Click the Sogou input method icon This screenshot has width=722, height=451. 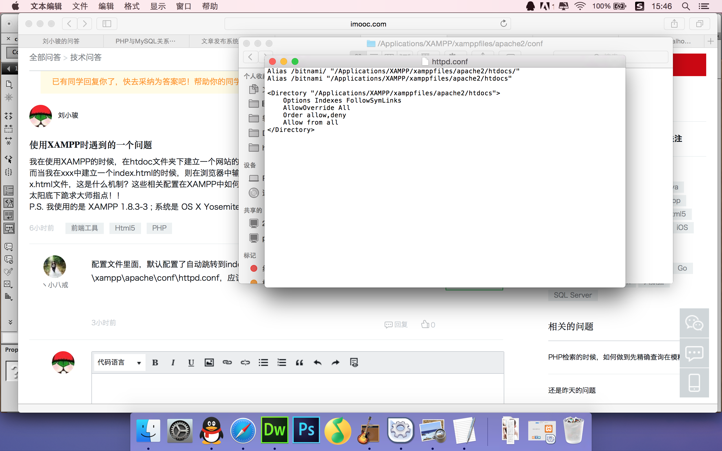click(x=639, y=6)
